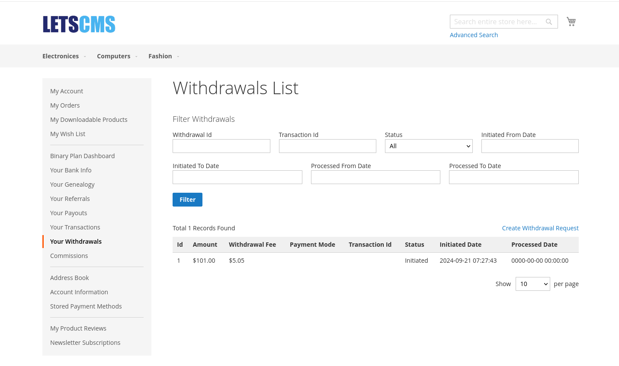Click the search magnifier icon
This screenshot has height=366, width=619.
point(548,22)
